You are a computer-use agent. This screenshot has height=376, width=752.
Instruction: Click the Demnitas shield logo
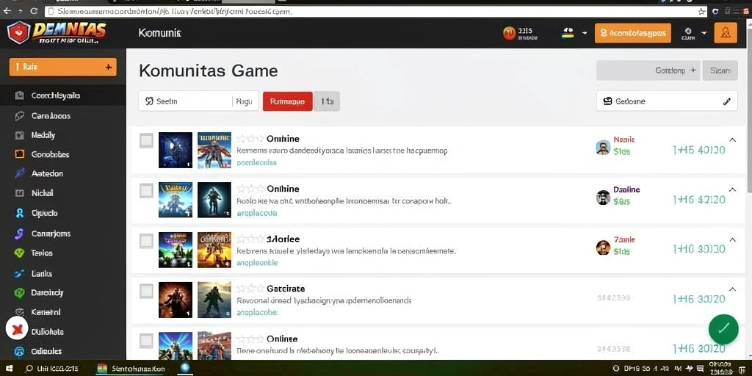[18, 33]
